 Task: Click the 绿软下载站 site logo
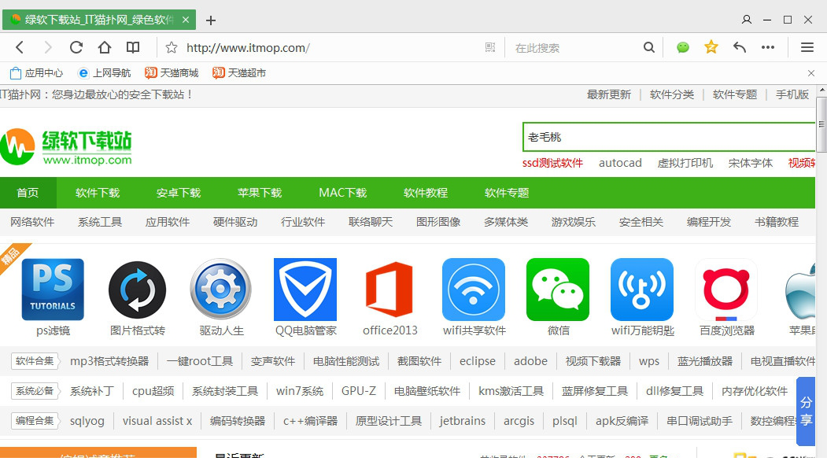point(71,146)
